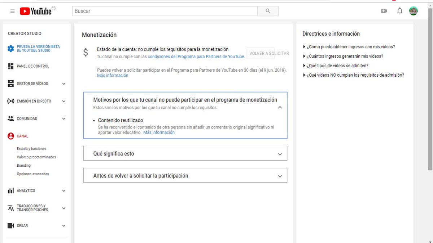Expand Qué significa esto section
Image resolution: width=433 pixels, height=243 pixels.
coord(185,153)
